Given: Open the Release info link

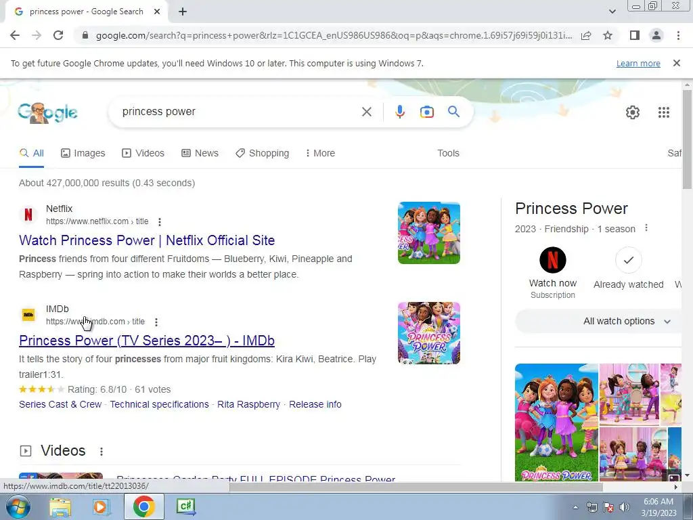Looking at the screenshot, I should click(315, 404).
